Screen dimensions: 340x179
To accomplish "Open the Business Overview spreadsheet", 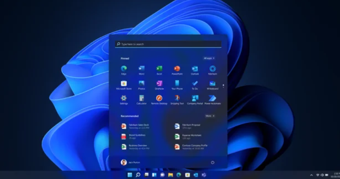I will [135, 147].
